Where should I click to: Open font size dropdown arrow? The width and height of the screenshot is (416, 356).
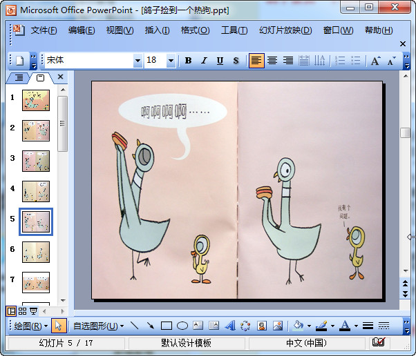171,61
